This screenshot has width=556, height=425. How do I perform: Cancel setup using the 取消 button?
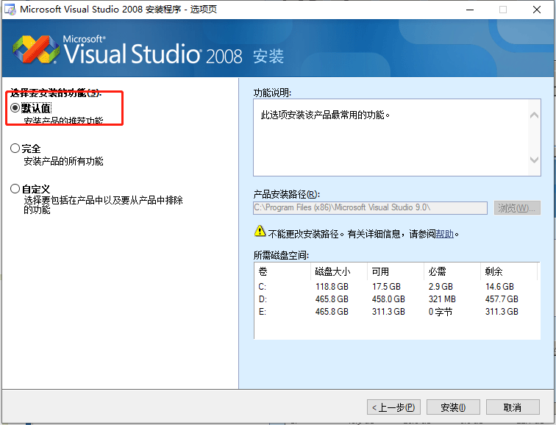tap(512, 407)
